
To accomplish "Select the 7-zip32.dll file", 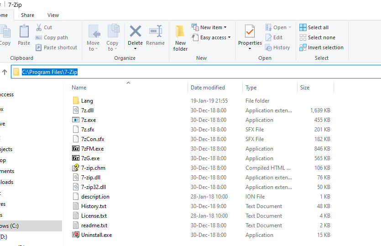I will tap(94, 187).
